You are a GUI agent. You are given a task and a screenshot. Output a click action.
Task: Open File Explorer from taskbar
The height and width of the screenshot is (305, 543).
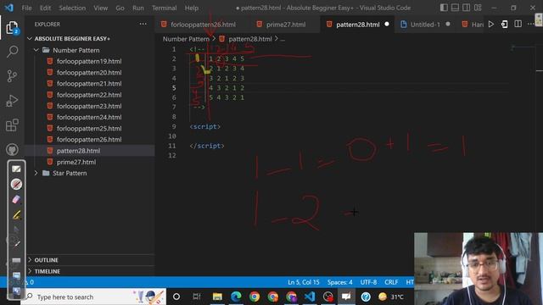[x=217, y=297]
